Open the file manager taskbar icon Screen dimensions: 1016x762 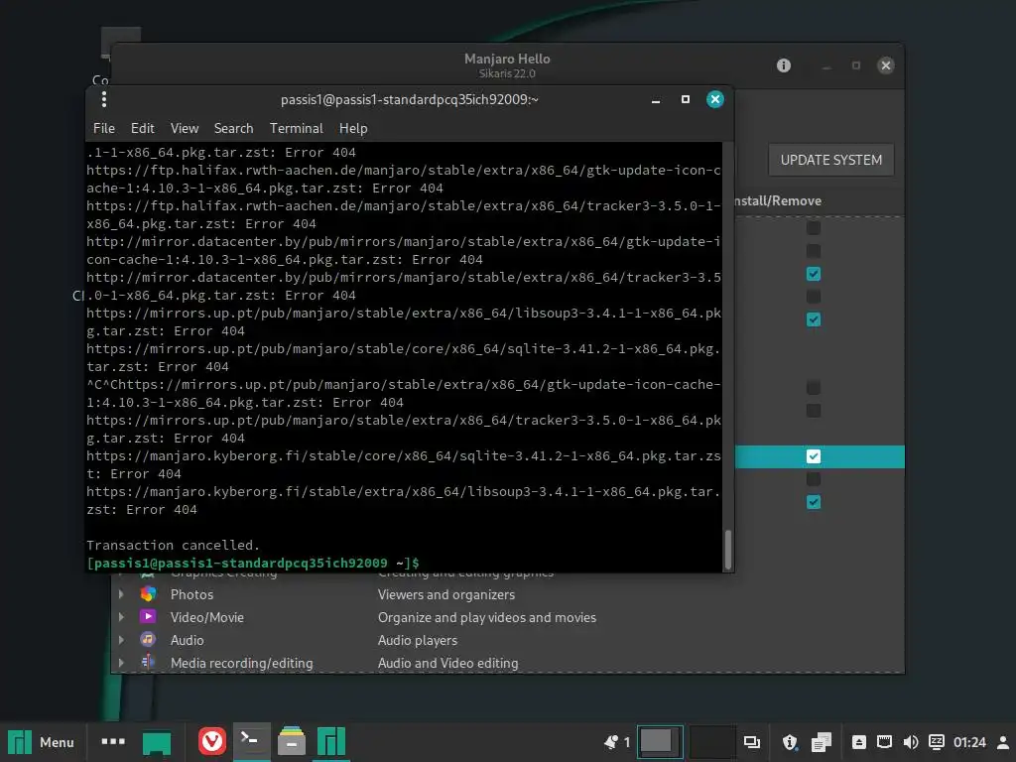(x=292, y=741)
